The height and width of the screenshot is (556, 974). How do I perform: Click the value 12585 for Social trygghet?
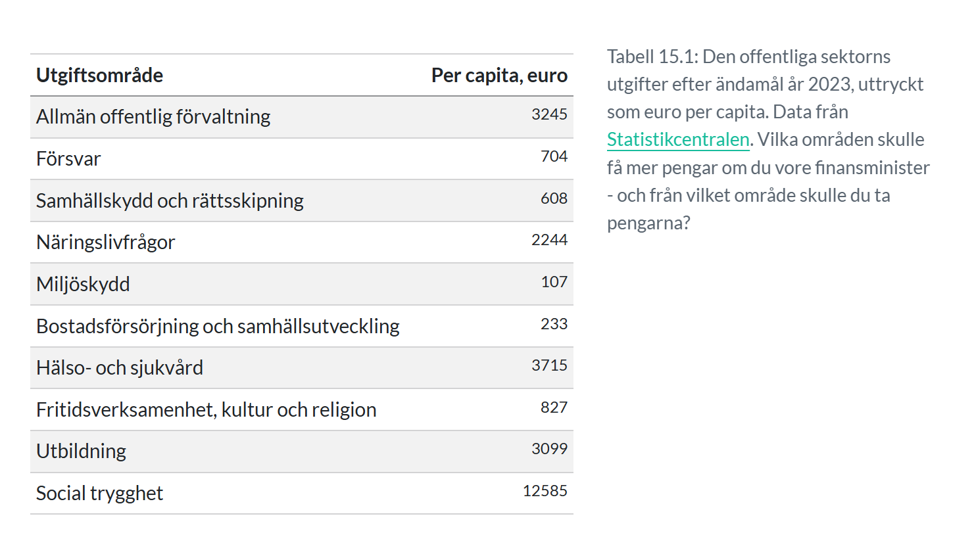(545, 491)
